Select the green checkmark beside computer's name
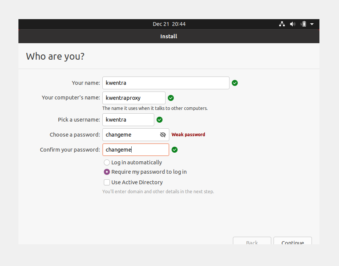This screenshot has width=339, height=266. click(x=171, y=98)
